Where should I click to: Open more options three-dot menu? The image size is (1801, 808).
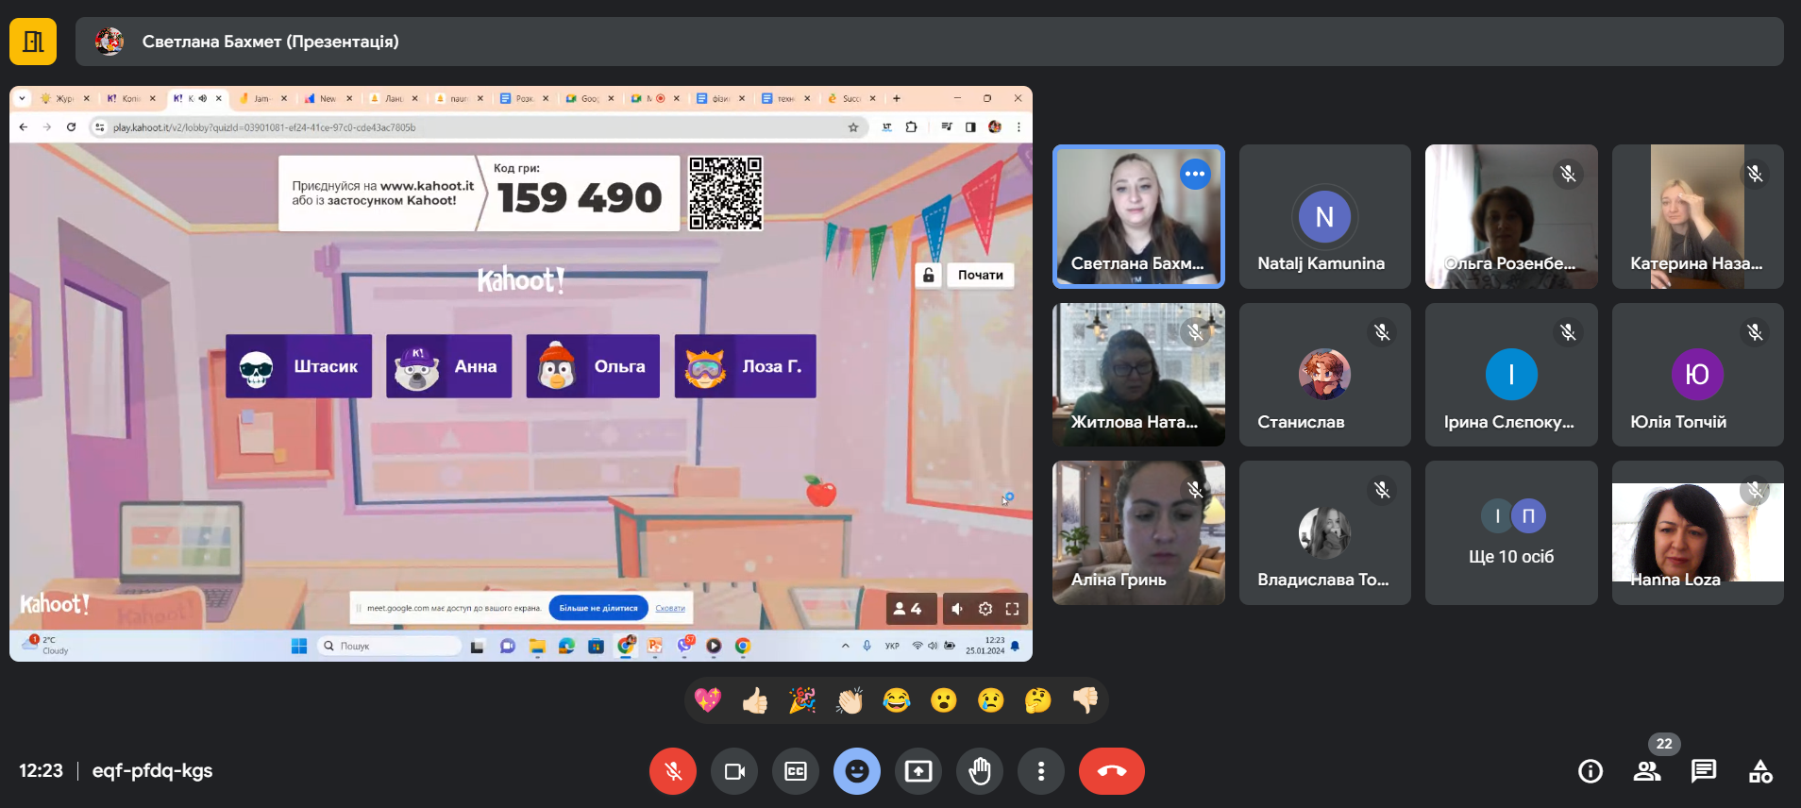[x=1040, y=771]
